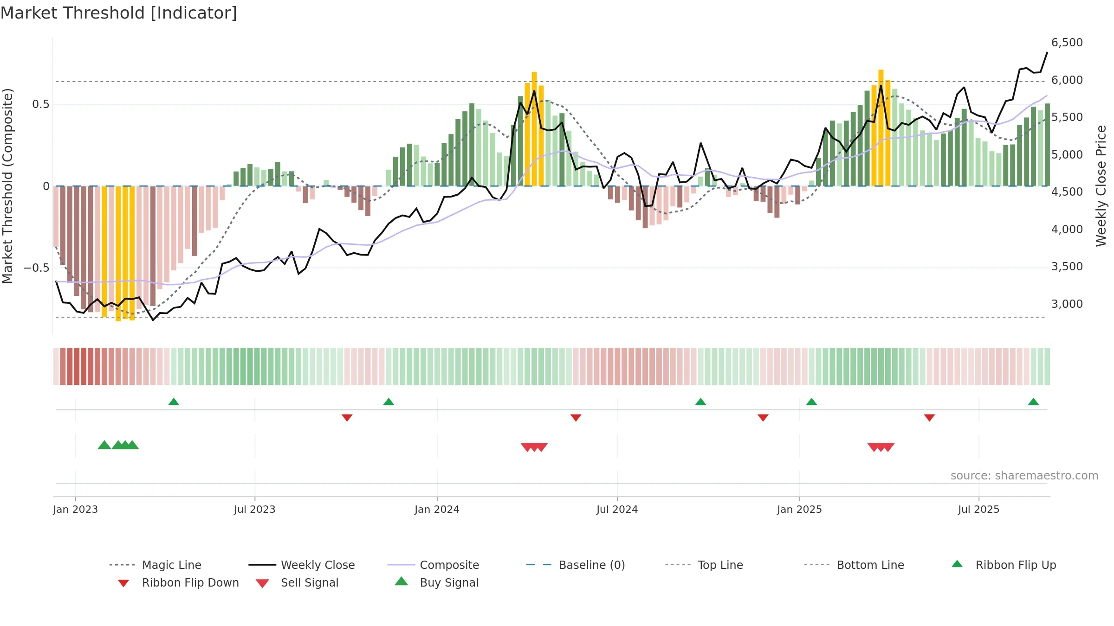
Task: Click the Ribbon Flip Down marker just before Jul 2025
Action: pos(929,418)
